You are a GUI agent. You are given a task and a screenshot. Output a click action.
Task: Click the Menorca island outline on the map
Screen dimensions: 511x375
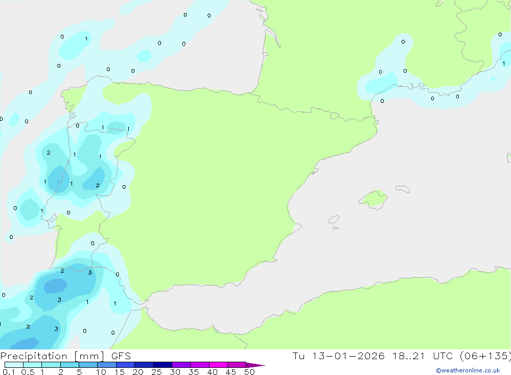[x=403, y=189]
